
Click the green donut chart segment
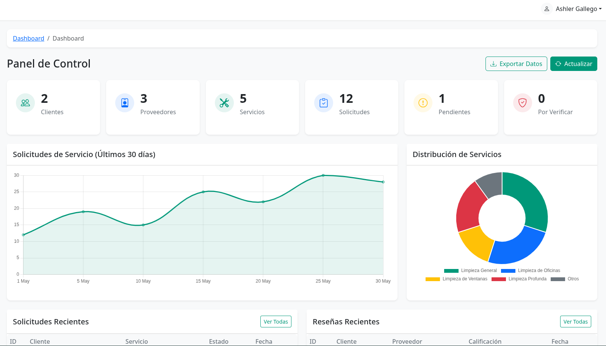tap(529, 197)
